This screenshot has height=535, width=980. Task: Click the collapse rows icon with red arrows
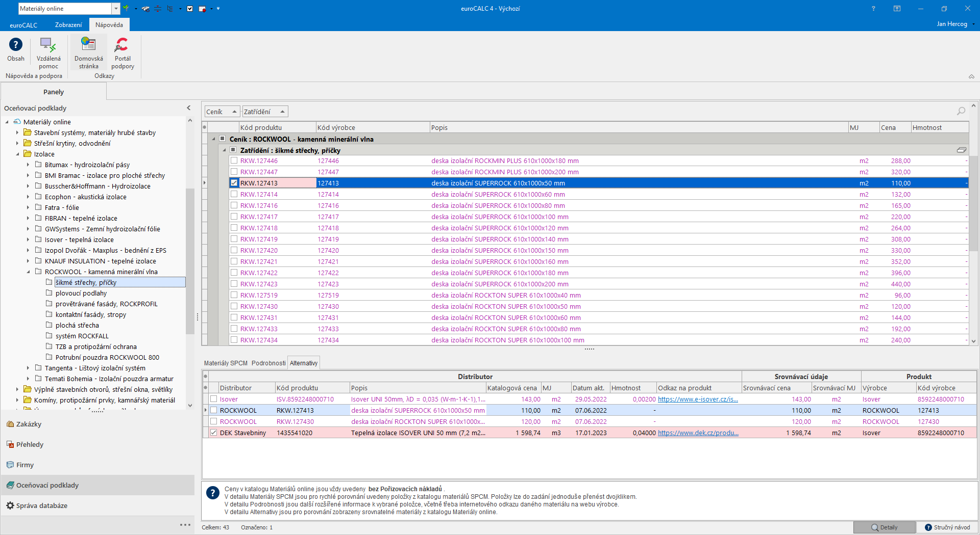(x=158, y=9)
